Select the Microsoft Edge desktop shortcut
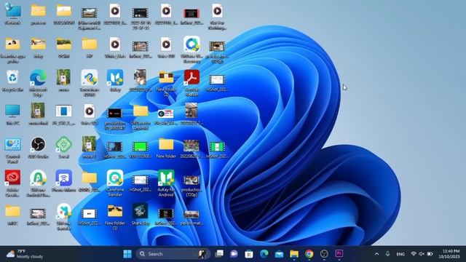Screen dimensions: 466x262 (39, 82)
